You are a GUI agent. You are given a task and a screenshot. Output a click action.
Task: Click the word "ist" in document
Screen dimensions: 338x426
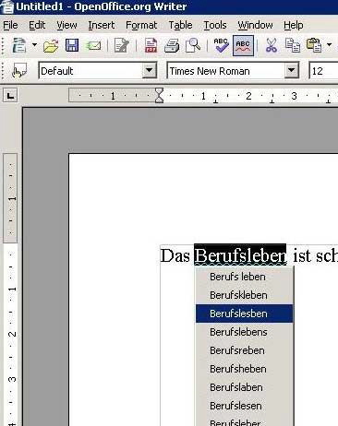tap(301, 255)
